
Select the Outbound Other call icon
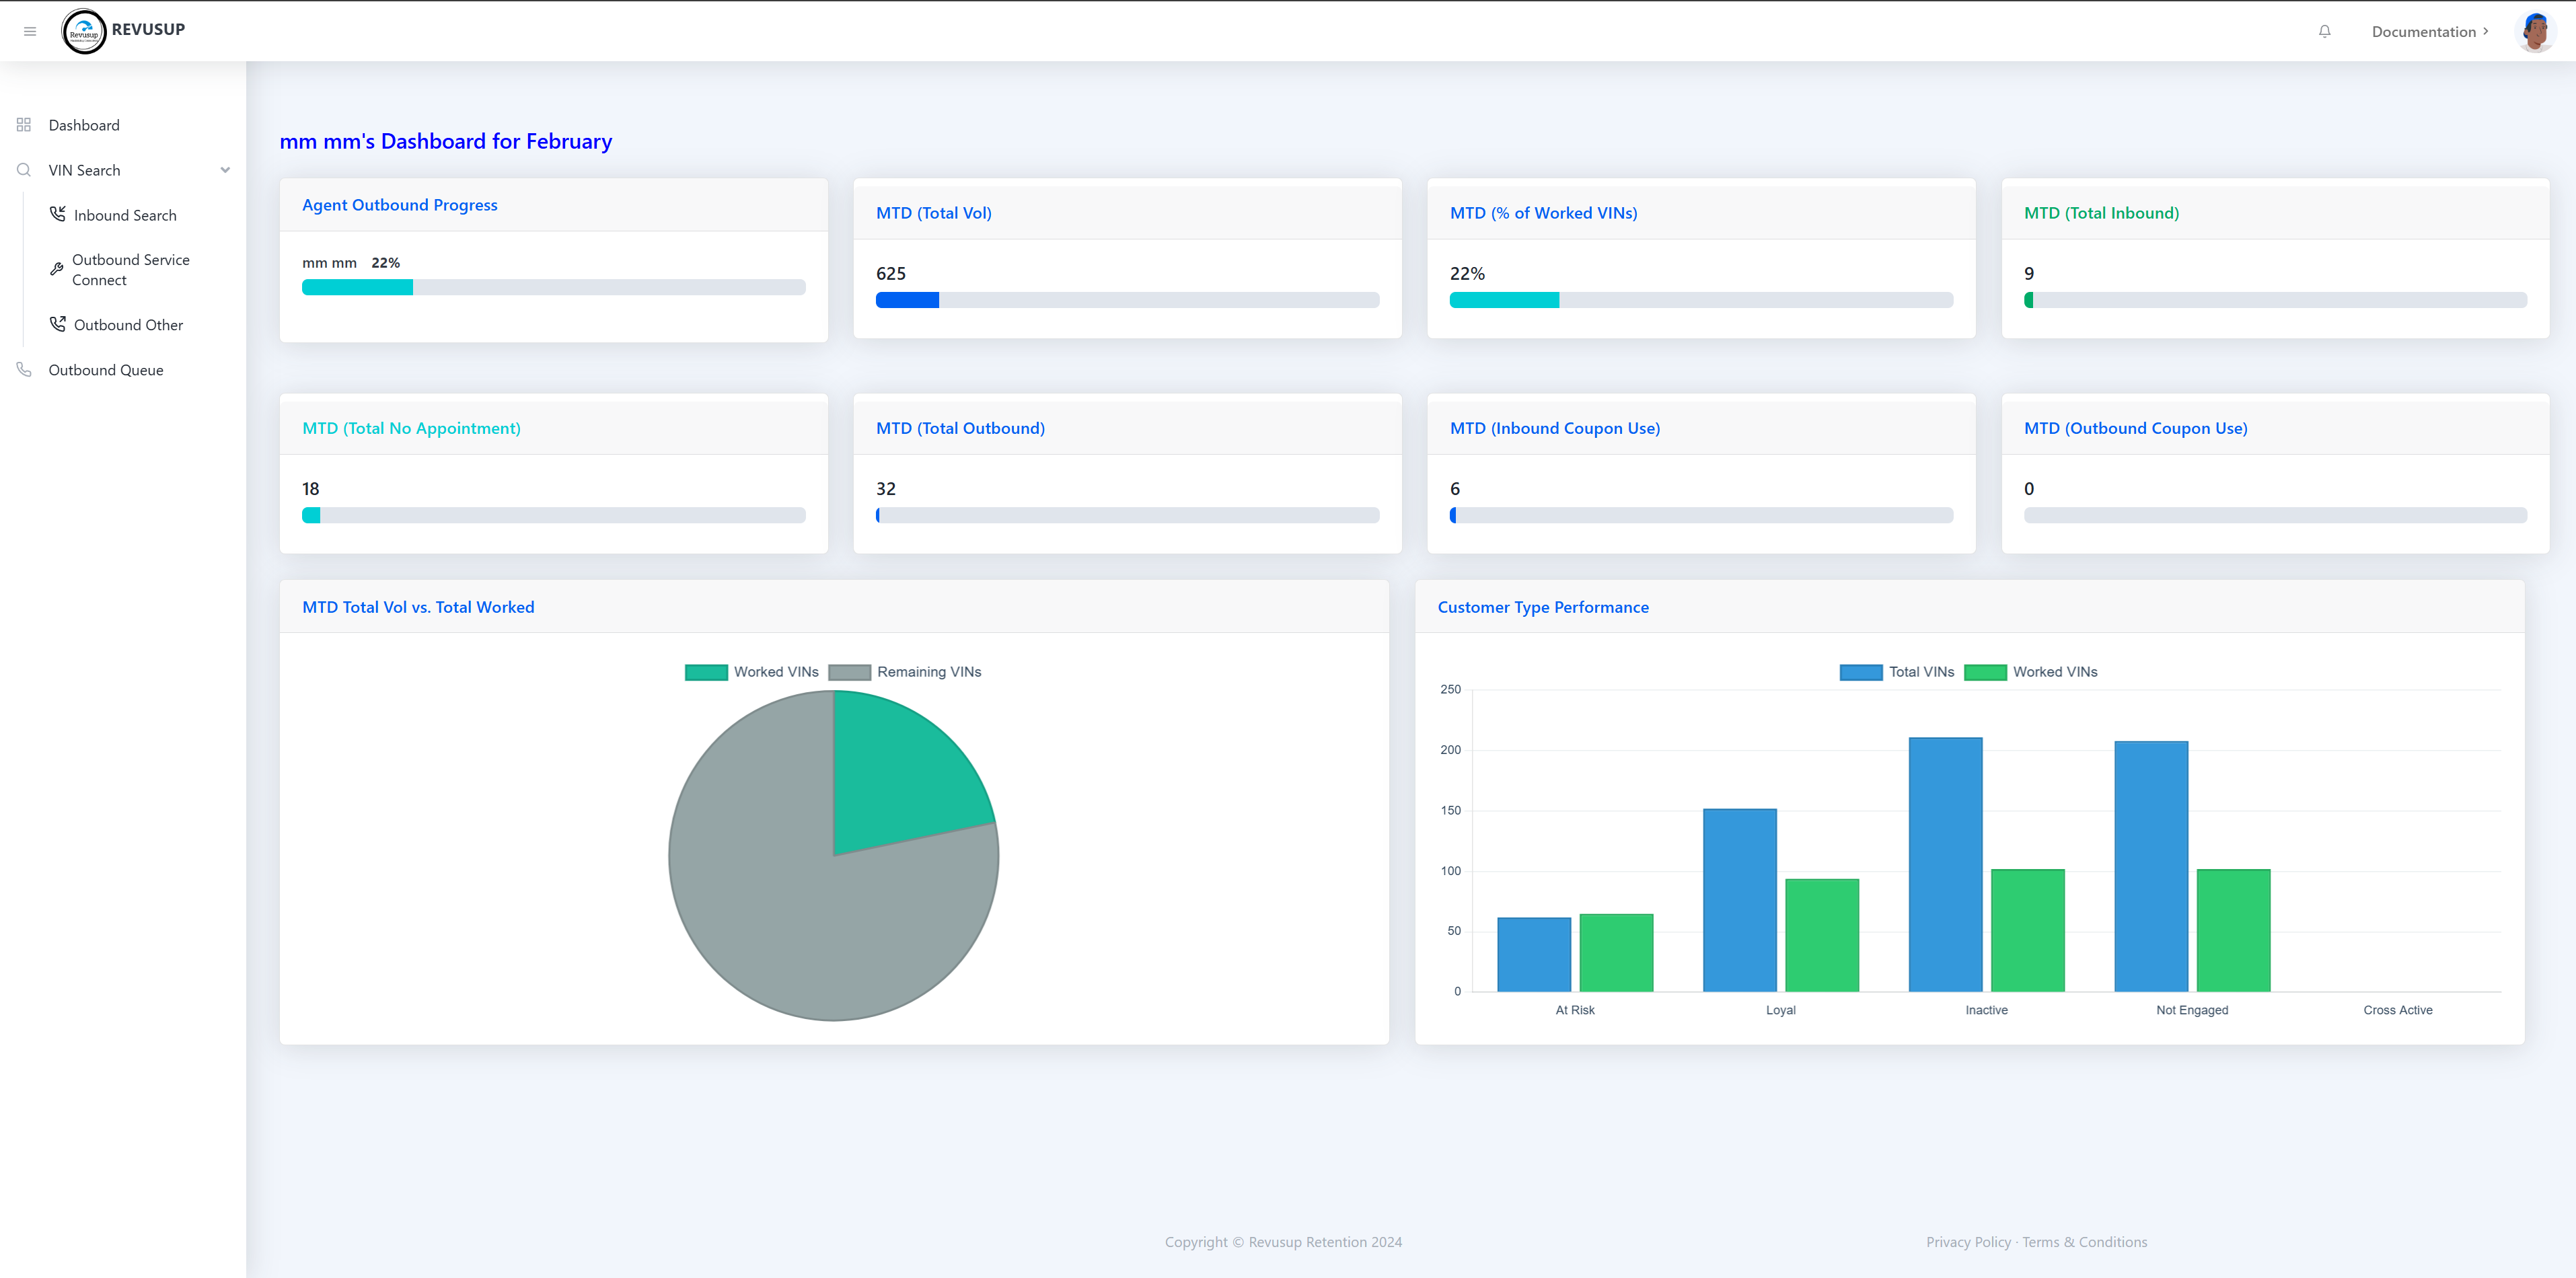(x=58, y=324)
